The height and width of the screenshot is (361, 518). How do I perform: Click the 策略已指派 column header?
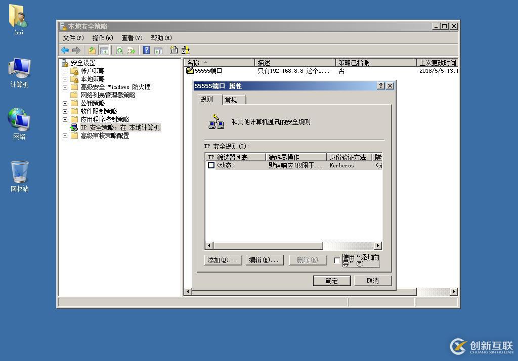[376, 62]
